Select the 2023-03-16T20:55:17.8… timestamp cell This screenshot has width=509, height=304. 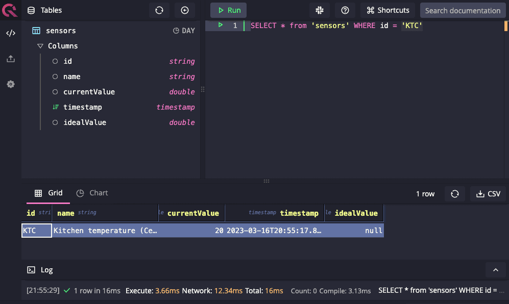pyautogui.click(x=275, y=231)
